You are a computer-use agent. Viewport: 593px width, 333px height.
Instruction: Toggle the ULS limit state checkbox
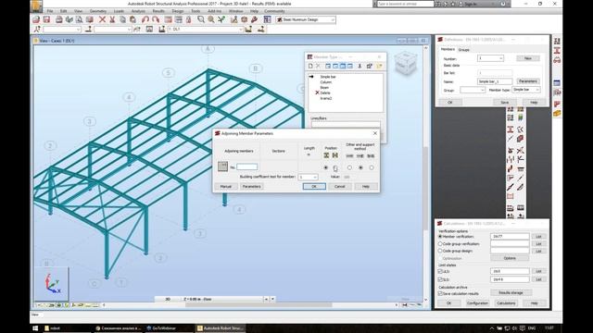(440, 271)
